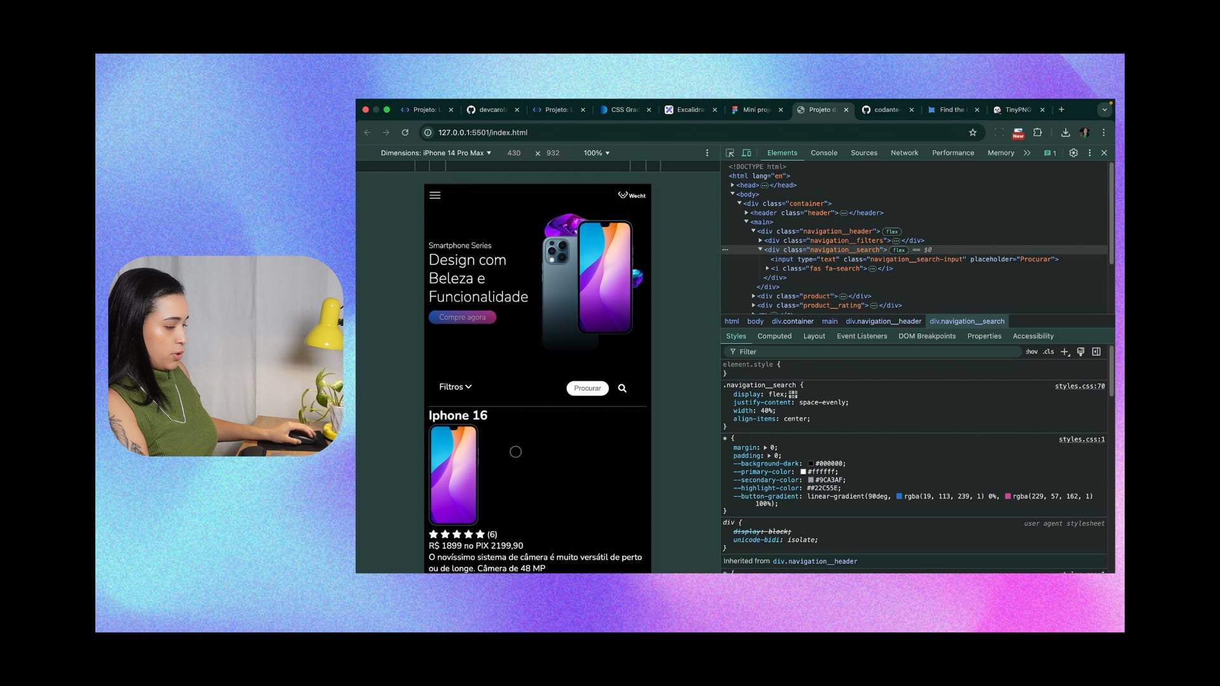1220x686 pixels.
Task: Bookmark this page with the star icon
Action: 972,133
